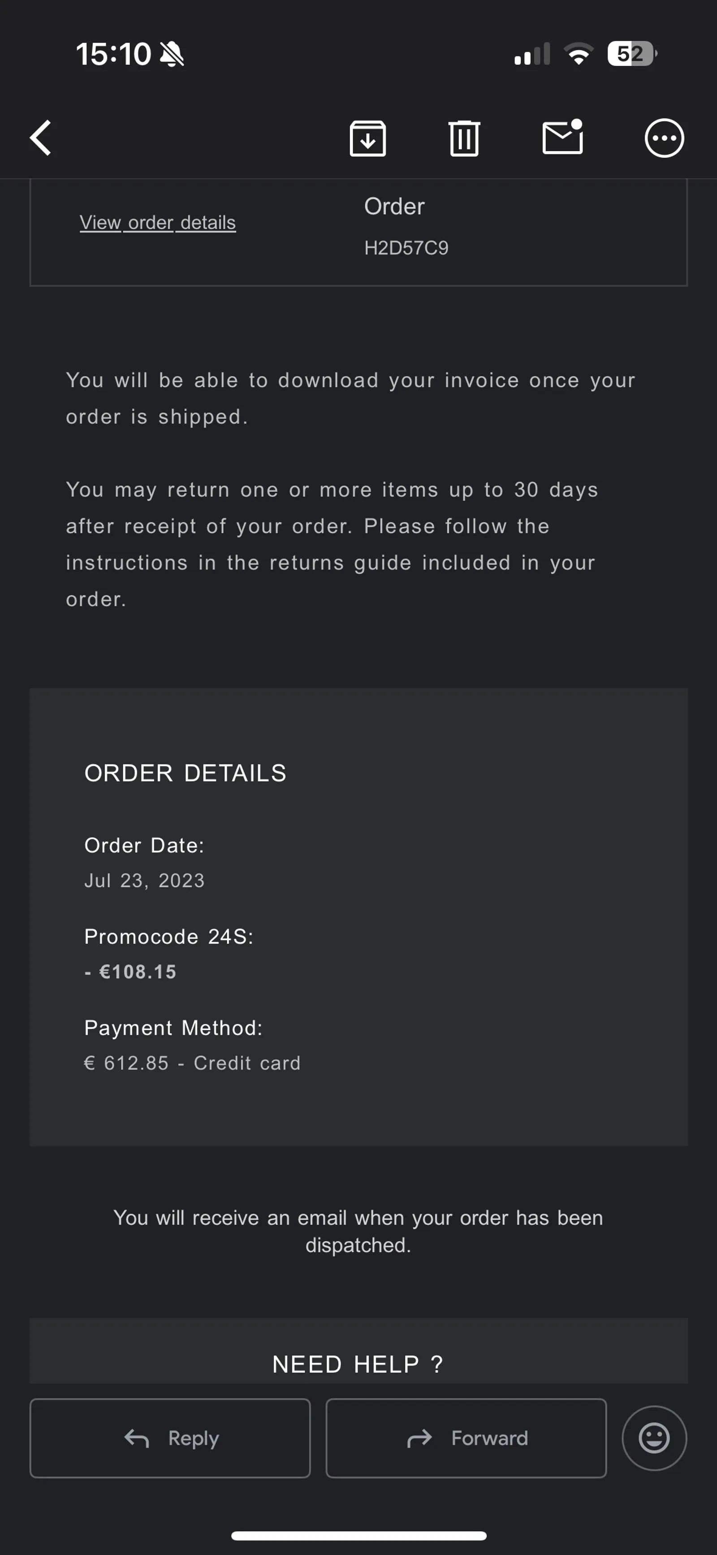Go back using the left arrow
This screenshot has width=717, height=1555.
(41, 138)
